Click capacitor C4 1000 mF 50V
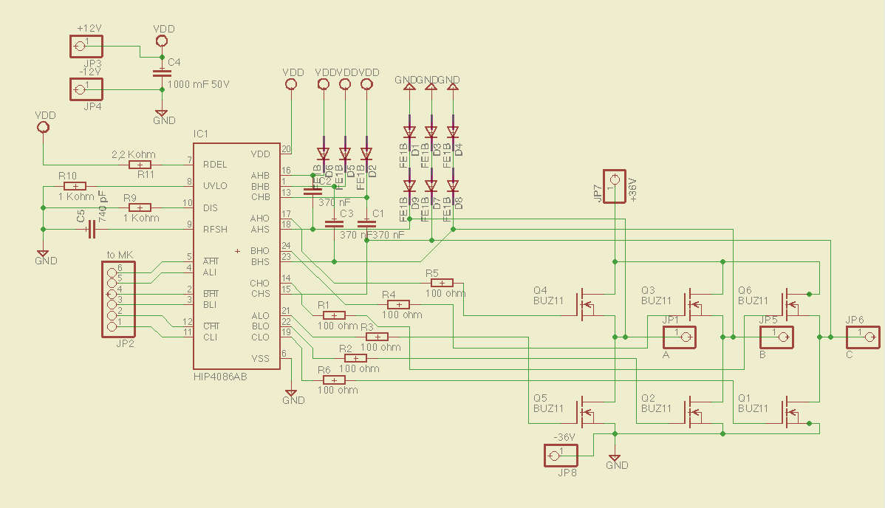This screenshot has height=508, width=885. 162,73
